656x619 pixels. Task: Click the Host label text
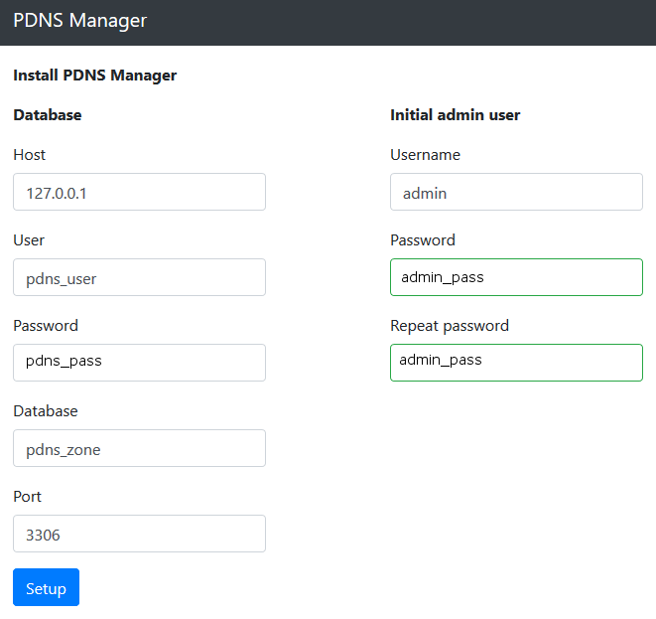(30, 155)
